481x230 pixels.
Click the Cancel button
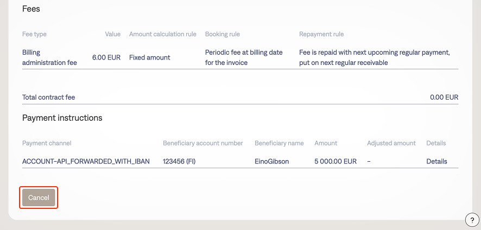click(39, 198)
